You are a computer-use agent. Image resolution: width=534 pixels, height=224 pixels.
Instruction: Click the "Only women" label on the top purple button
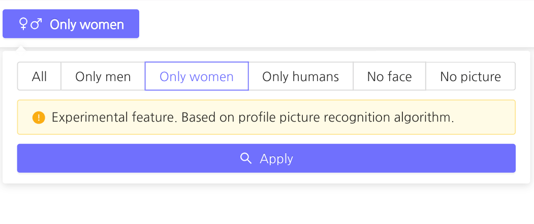click(87, 24)
